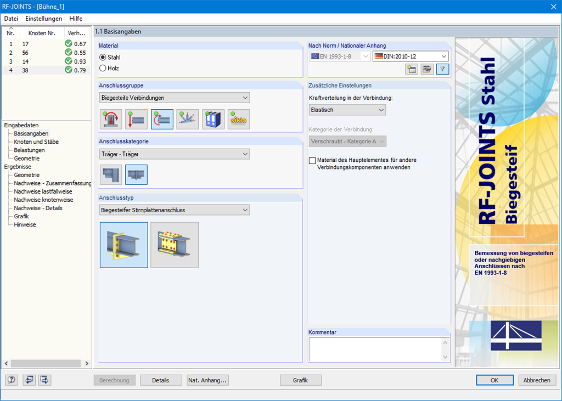Open the Einstellungen menu
Viewport: 562px width, 401px height.
click(x=44, y=19)
